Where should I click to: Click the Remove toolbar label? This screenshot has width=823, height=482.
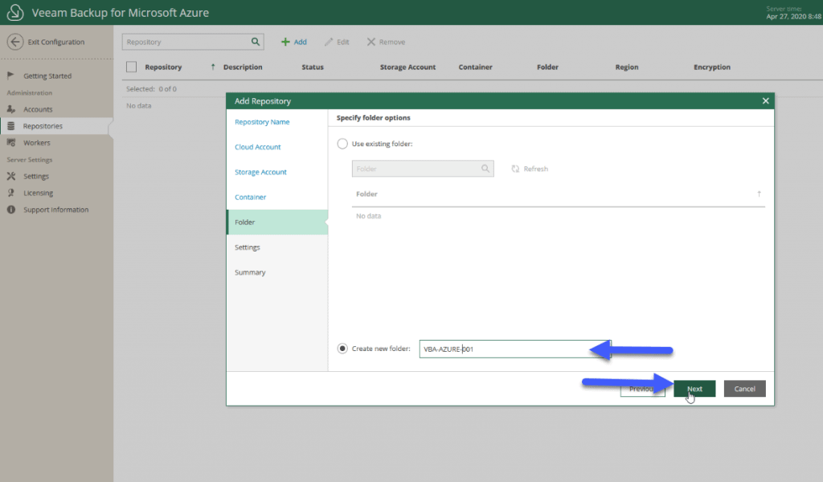tap(392, 42)
